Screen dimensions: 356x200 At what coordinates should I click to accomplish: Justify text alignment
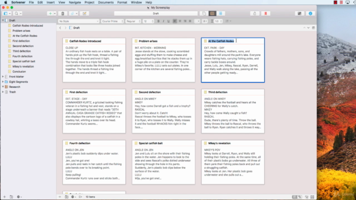pos(190,21)
